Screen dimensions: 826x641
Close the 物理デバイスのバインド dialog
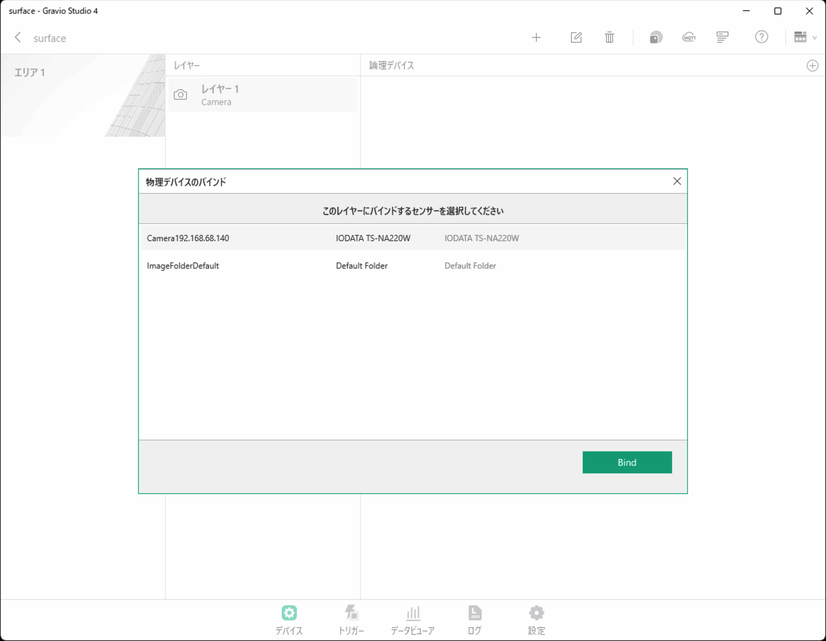pyautogui.click(x=677, y=181)
